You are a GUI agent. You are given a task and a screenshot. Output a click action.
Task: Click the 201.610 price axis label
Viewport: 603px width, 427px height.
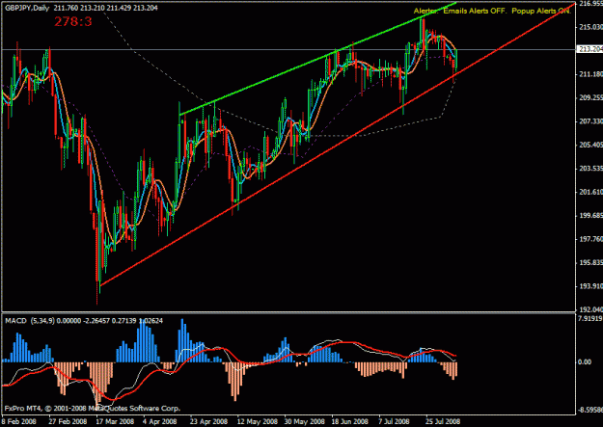[x=590, y=192]
